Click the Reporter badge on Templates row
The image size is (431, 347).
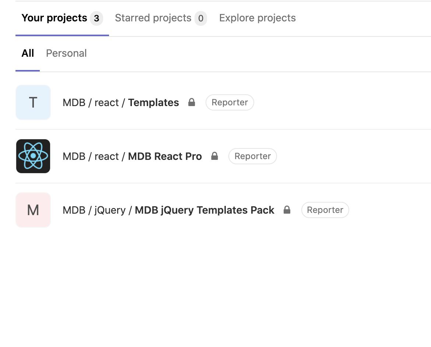[x=229, y=102]
